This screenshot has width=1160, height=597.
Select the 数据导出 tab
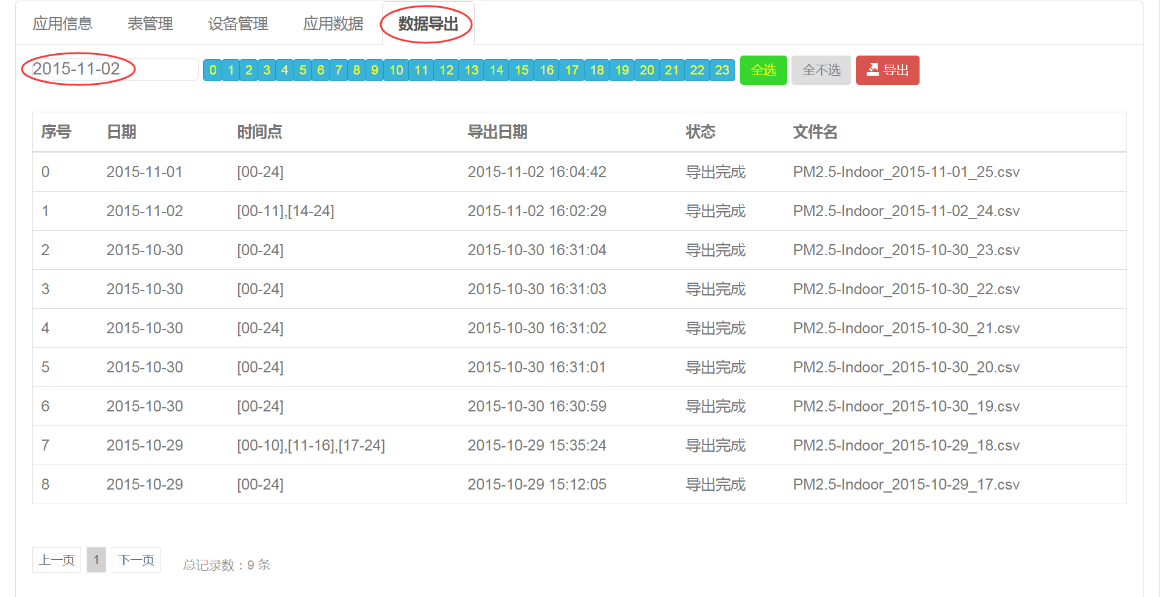point(428,24)
